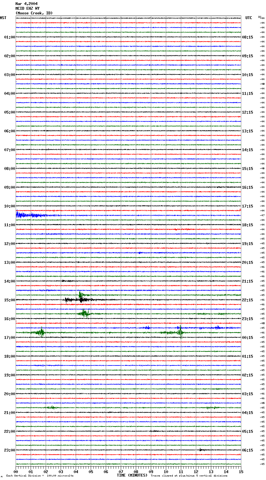Click the '19:15' UTC time label

tap(248, 244)
